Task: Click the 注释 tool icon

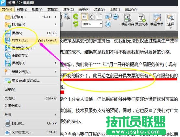Action: pos(171,18)
